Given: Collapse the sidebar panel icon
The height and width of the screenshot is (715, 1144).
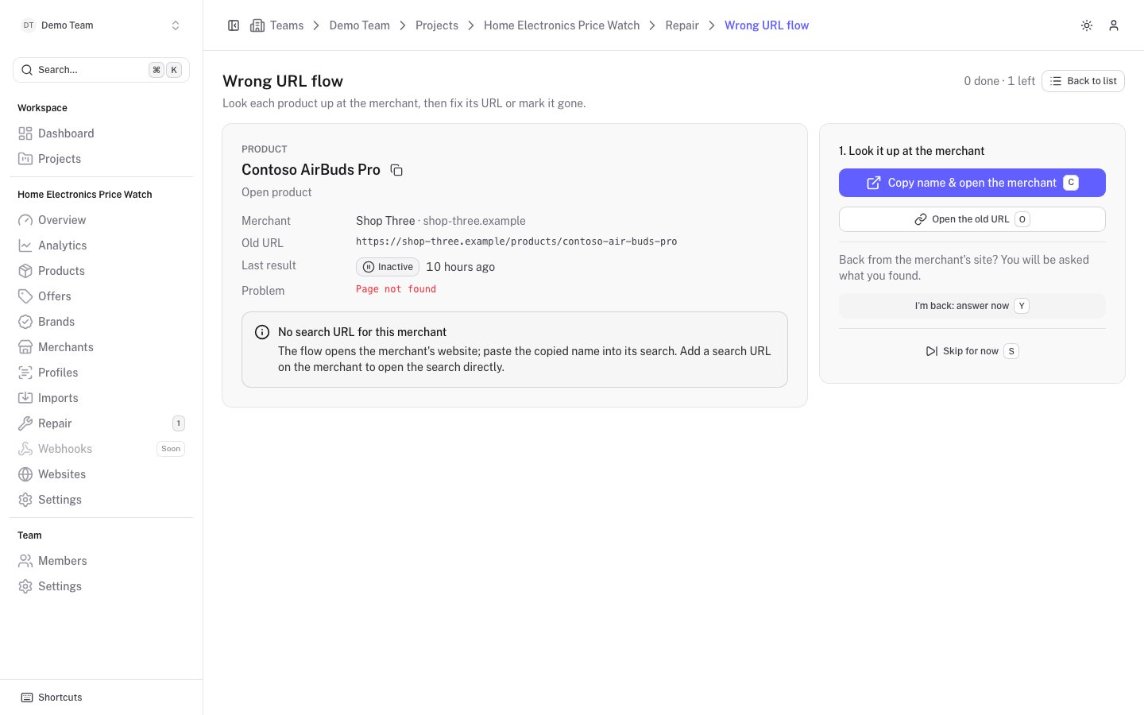Looking at the screenshot, I should (x=234, y=25).
